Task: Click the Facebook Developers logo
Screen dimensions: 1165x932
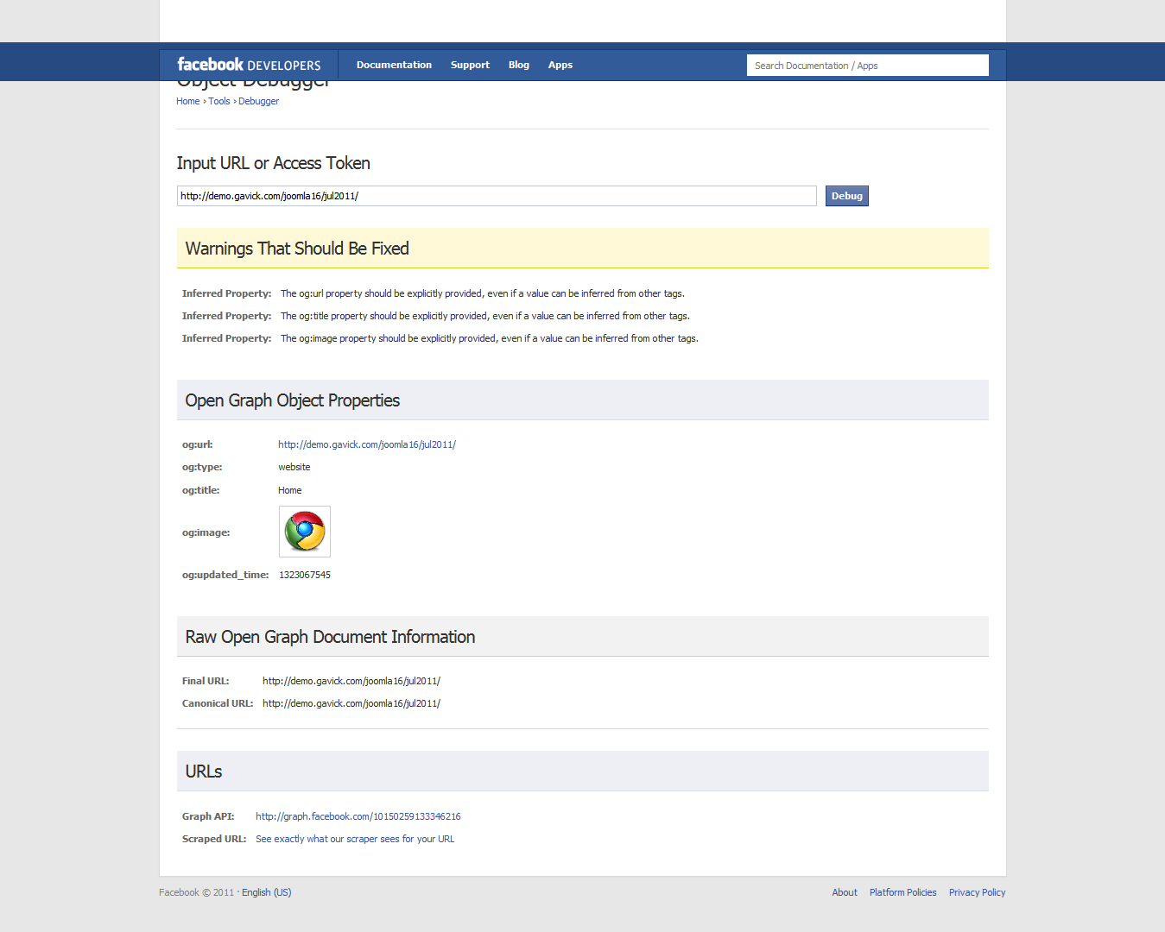Action: click(249, 65)
